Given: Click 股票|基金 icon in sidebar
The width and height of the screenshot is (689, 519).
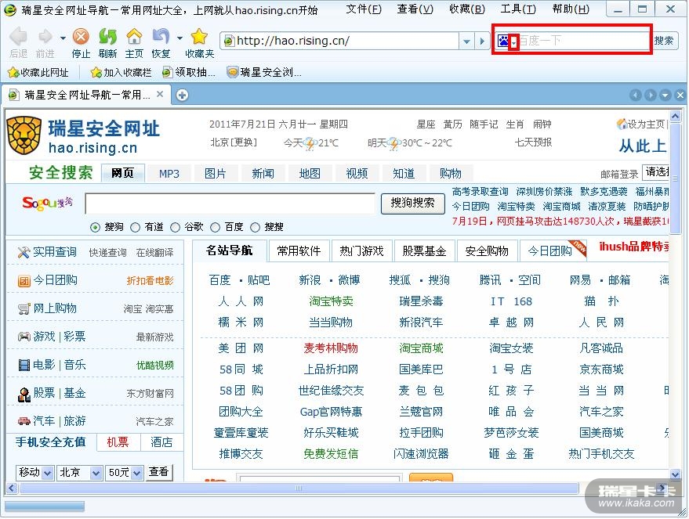Looking at the screenshot, I should 24,395.
